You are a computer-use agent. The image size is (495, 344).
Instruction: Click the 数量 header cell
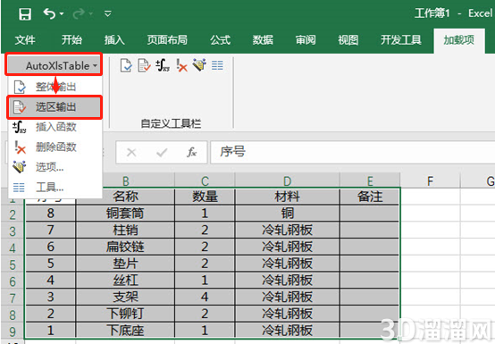pos(205,197)
